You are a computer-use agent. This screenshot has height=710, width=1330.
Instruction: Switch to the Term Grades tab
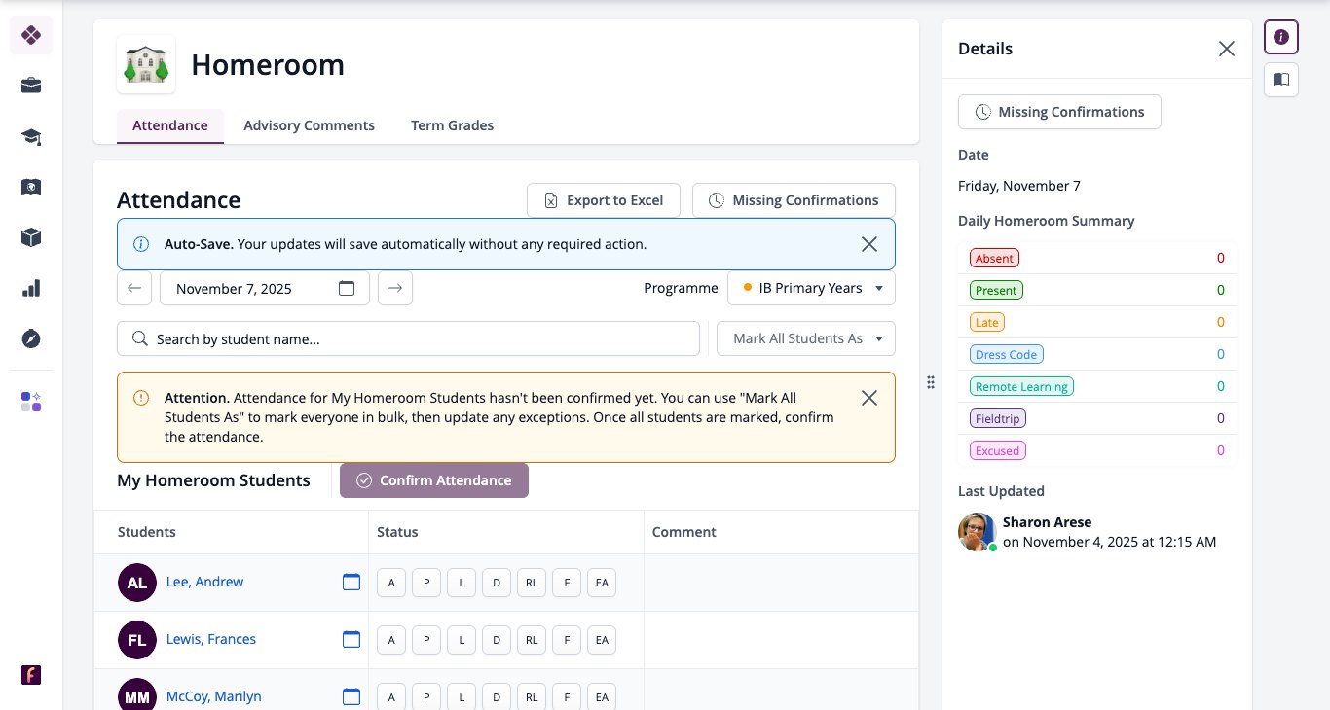(452, 125)
